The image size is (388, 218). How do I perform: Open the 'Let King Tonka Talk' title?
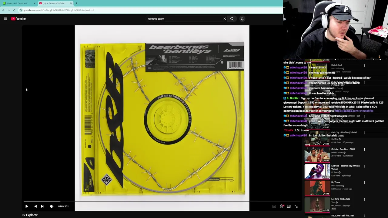pos(341,199)
